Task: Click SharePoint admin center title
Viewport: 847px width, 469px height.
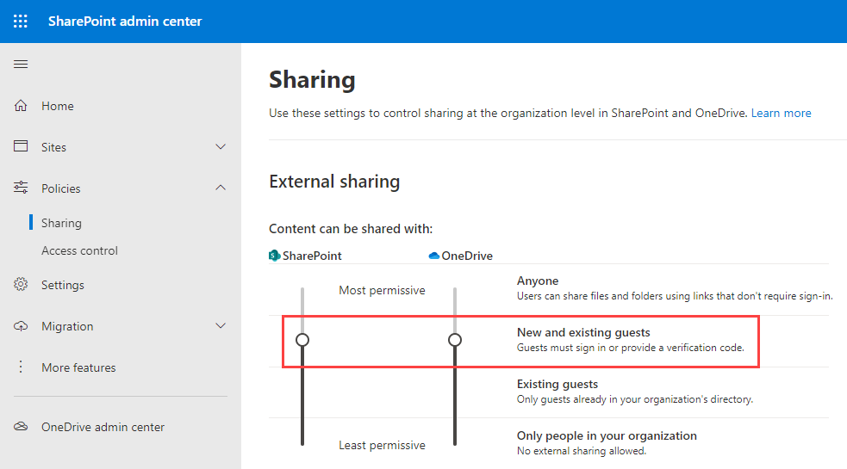Action: click(125, 21)
